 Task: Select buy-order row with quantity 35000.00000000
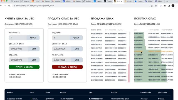point(154,37)
